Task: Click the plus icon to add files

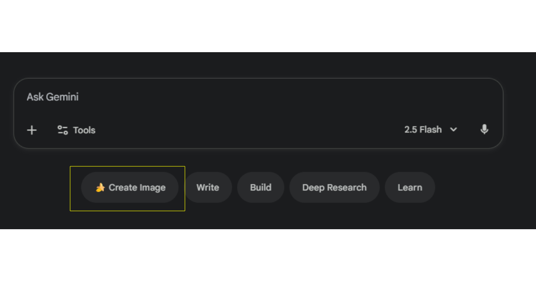Action: click(32, 130)
